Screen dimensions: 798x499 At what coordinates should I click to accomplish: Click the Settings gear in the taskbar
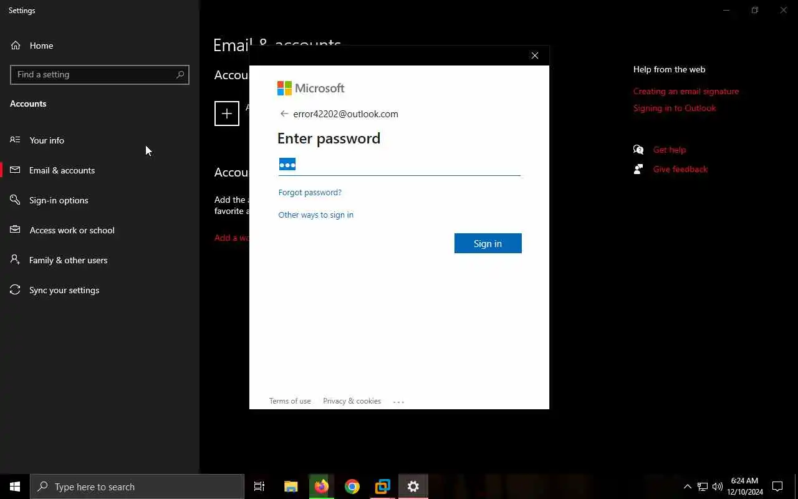(413, 487)
